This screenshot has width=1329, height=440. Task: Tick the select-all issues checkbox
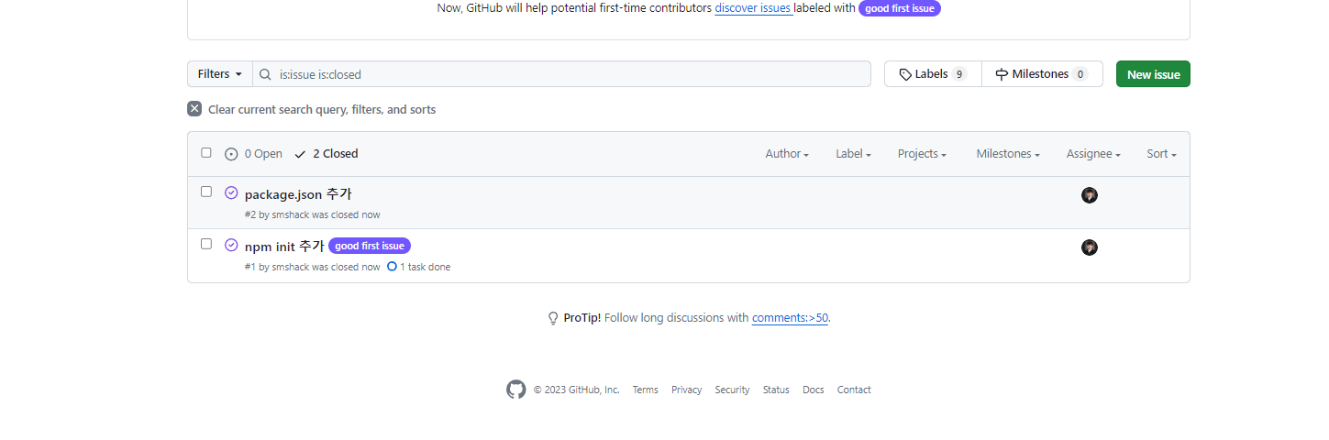tap(206, 153)
